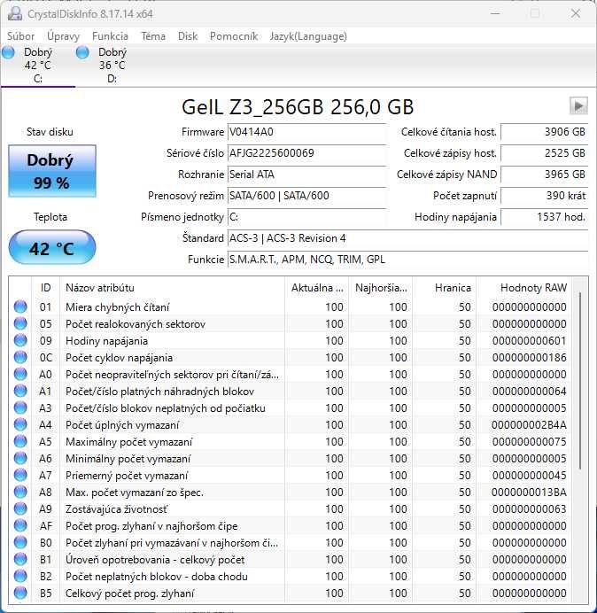
Task: Open the Funkcia menu
Action: point(110,36)
